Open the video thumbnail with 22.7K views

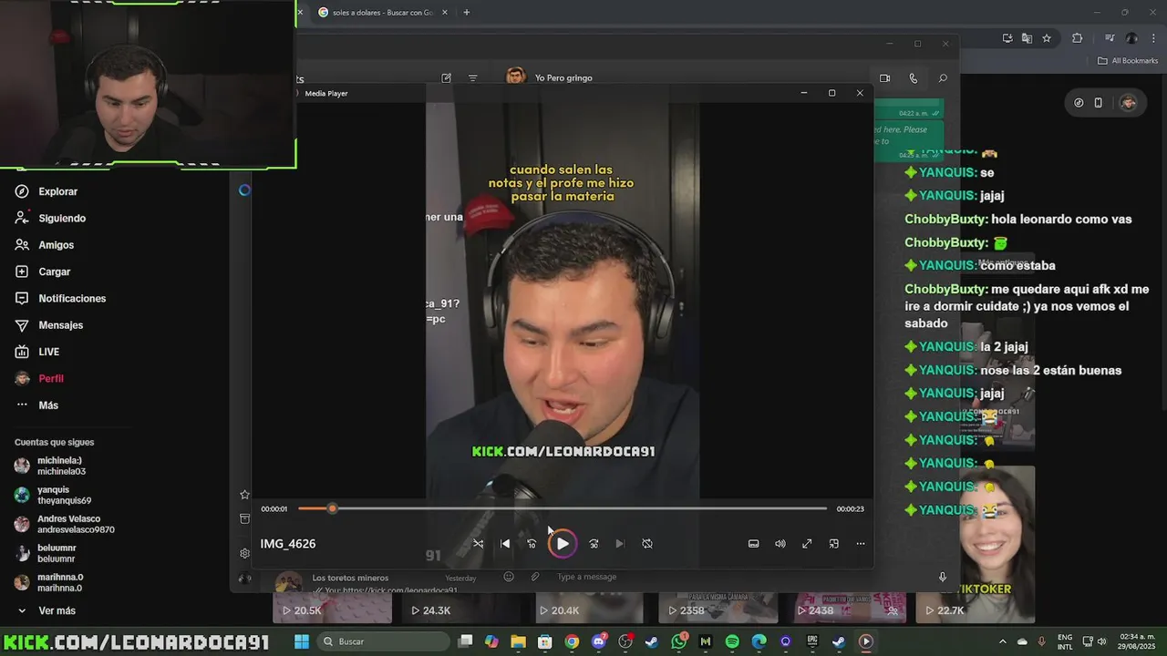(975, 608)
